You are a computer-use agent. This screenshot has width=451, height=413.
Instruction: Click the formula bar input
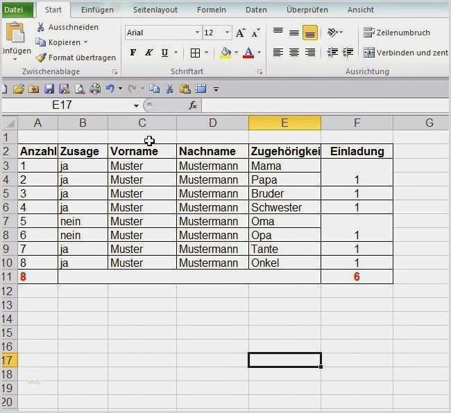tap(325, 105)
